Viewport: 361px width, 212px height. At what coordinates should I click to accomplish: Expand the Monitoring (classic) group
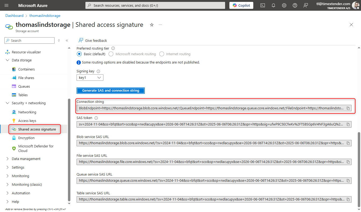[x=8, y=185]
